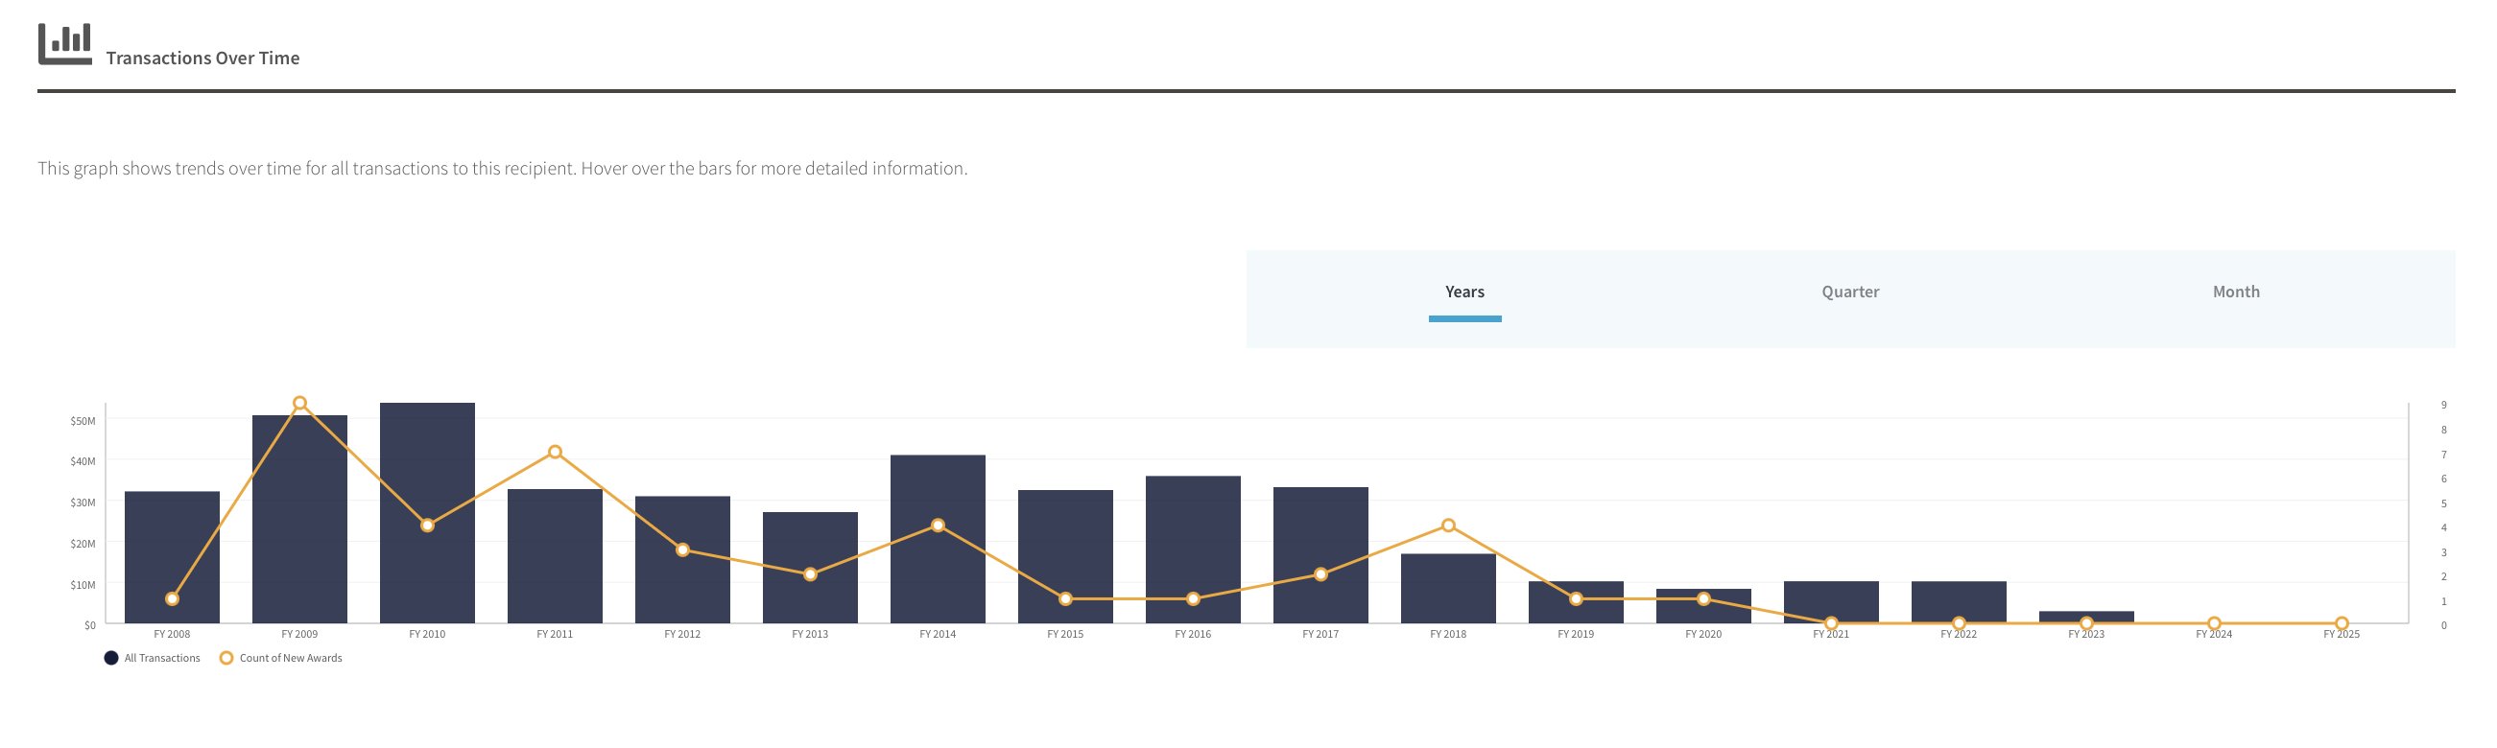Click the $30M y-axis label
Viewport: 2497px width, 748px height.
(83, 502)
